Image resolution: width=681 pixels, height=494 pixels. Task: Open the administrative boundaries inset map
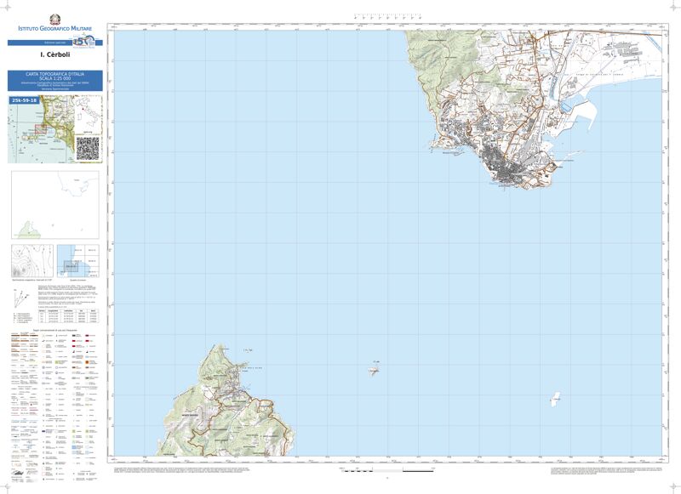[x=54, y=204]
